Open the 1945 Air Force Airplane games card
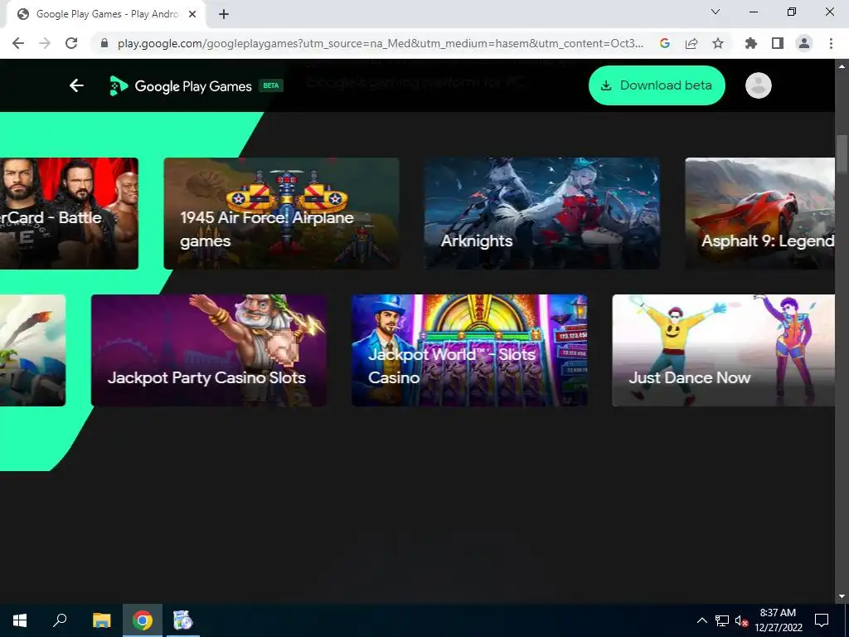Image resolution: width=849 pixels, height=637 pixels. point(282,213)
